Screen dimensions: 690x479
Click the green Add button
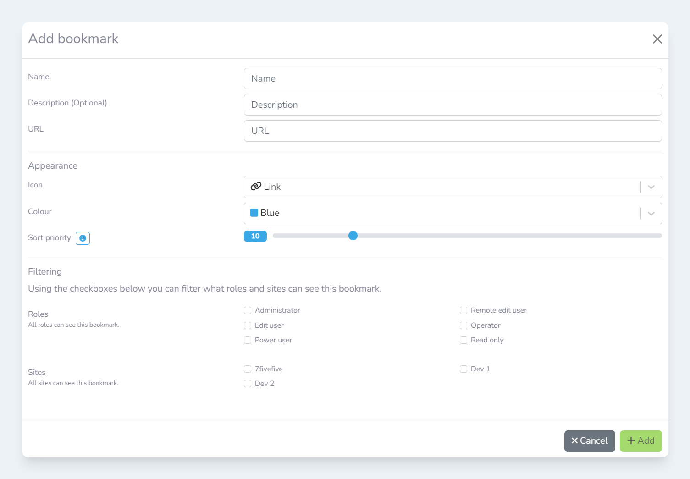tap(640, 441)
